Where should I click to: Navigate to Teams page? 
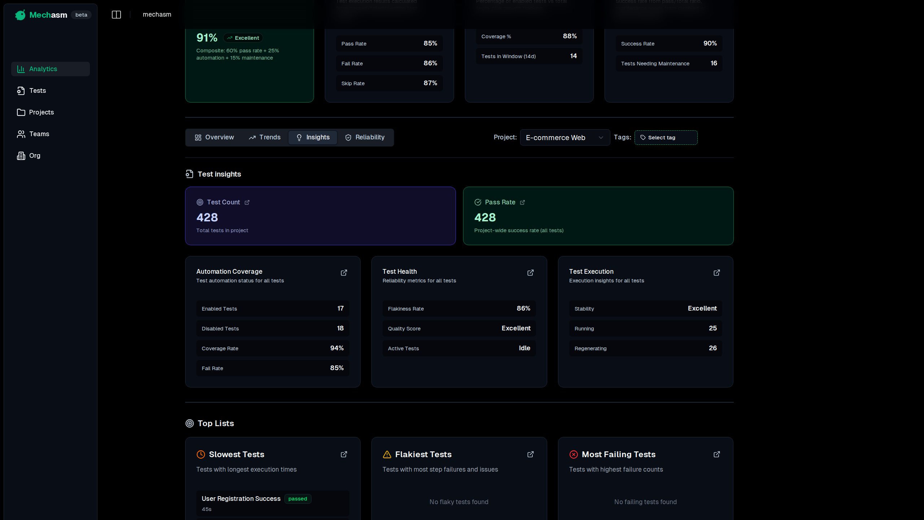point(39,134)
